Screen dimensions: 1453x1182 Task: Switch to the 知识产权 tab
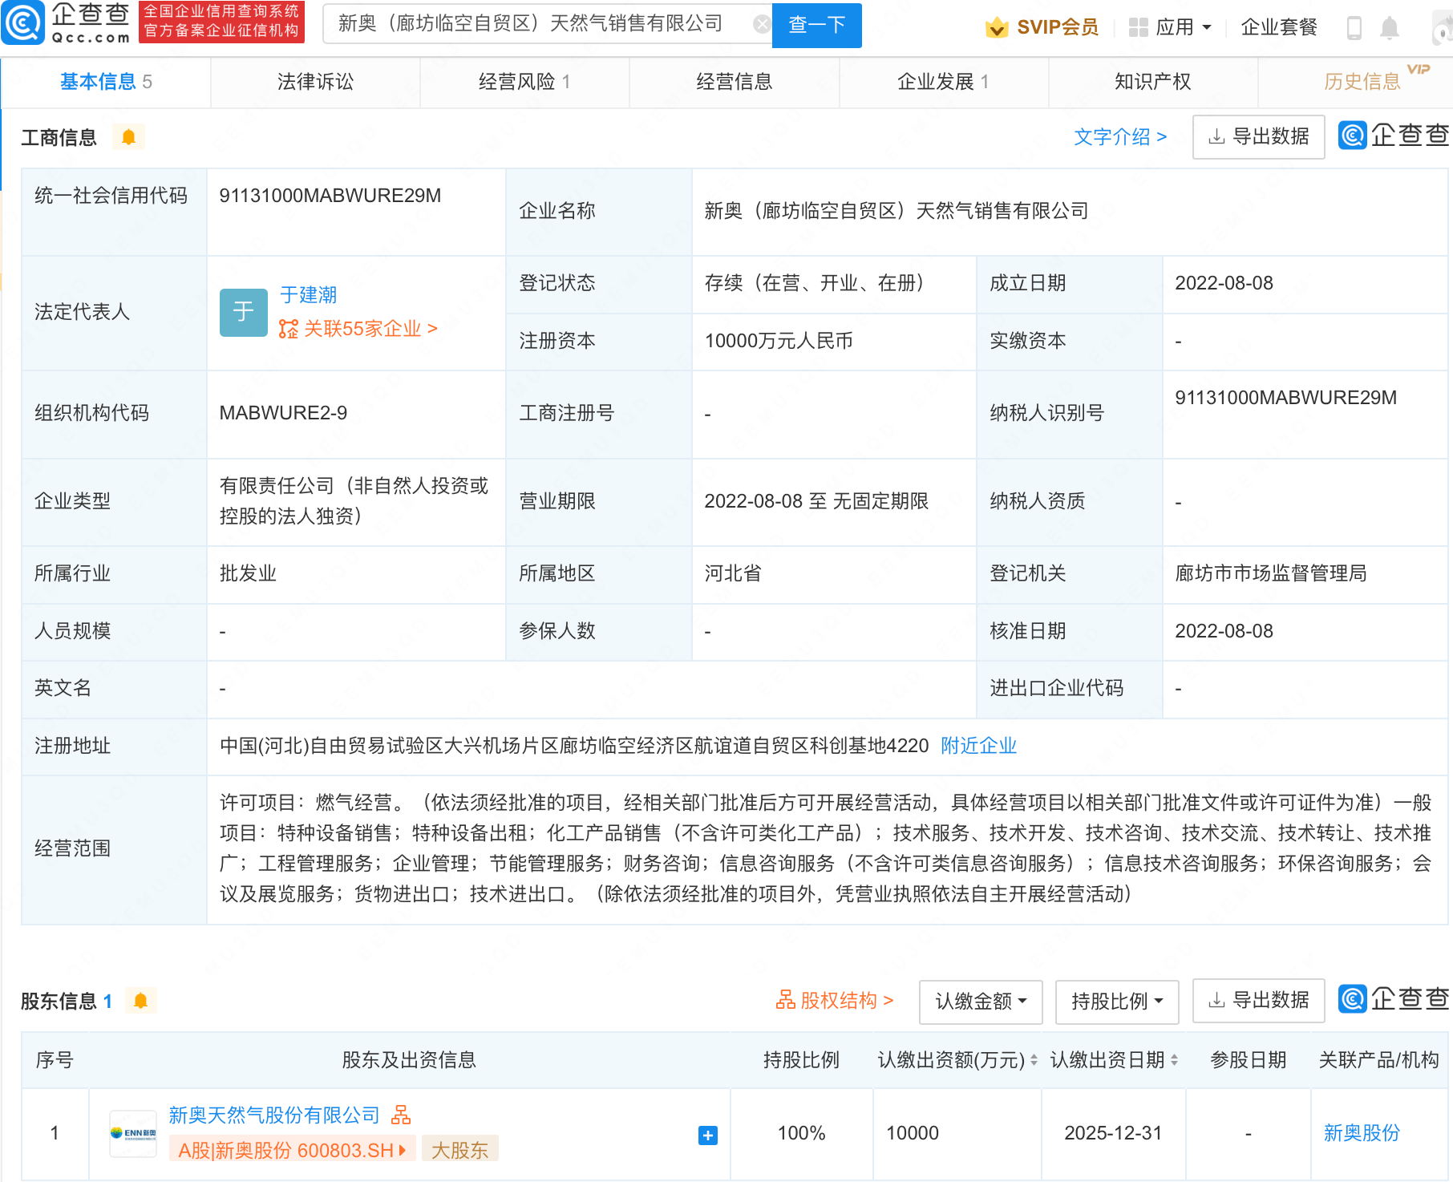pos(1152,82)
